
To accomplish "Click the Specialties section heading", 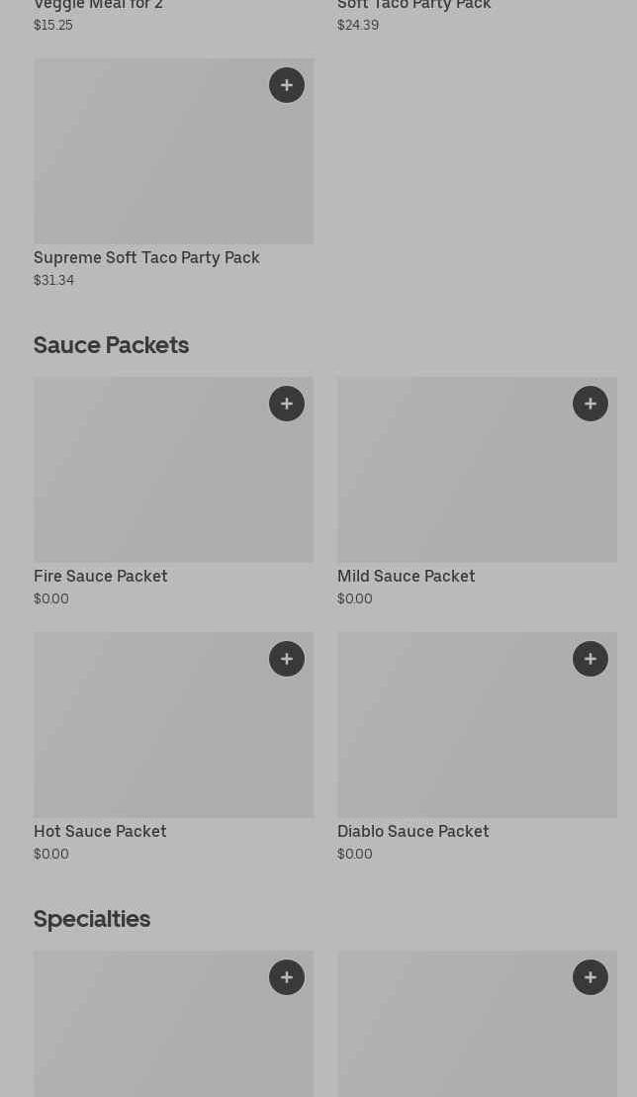I will [92, 919].
